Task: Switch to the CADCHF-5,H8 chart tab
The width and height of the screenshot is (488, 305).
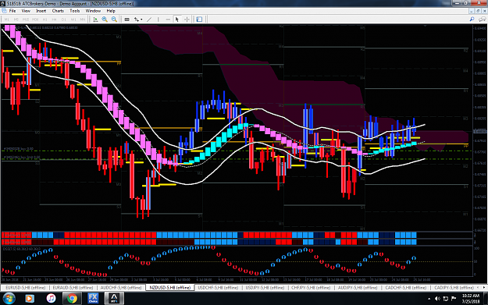Action: (405, 288)
